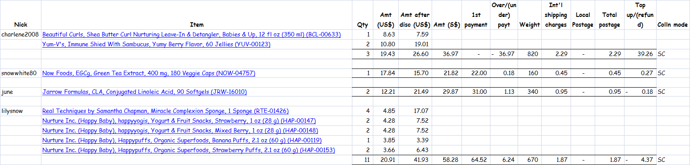Image resolution: width=690 pixels, height=165 pixels.
Task: Select the 6.24 overpayment cell
Action: coord(504,160)
